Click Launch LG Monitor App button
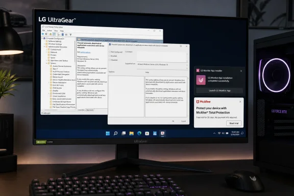294x196 pixels. tap(219, 90)
